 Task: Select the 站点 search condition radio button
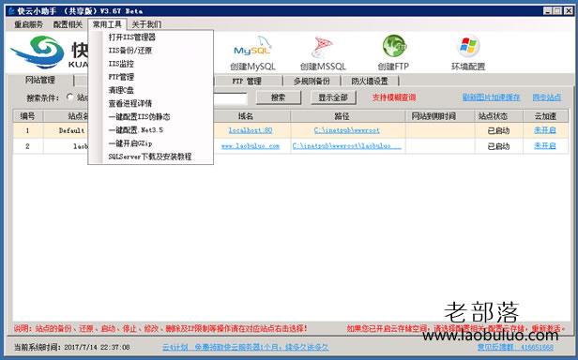[70, 97]
